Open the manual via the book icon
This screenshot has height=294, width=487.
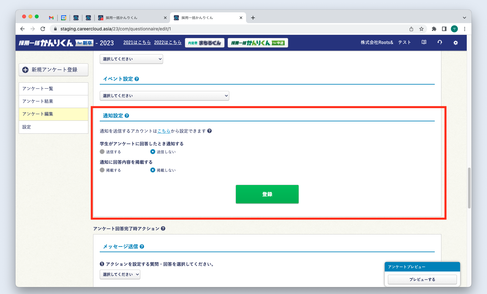point(424,42)
